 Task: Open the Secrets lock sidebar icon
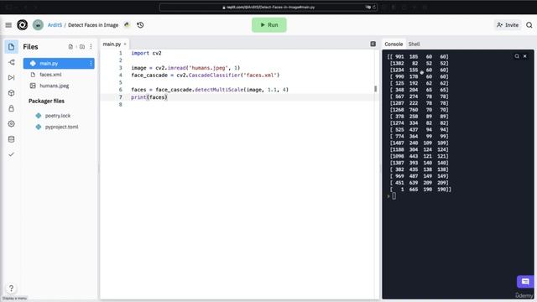click(x=11, y=108)
